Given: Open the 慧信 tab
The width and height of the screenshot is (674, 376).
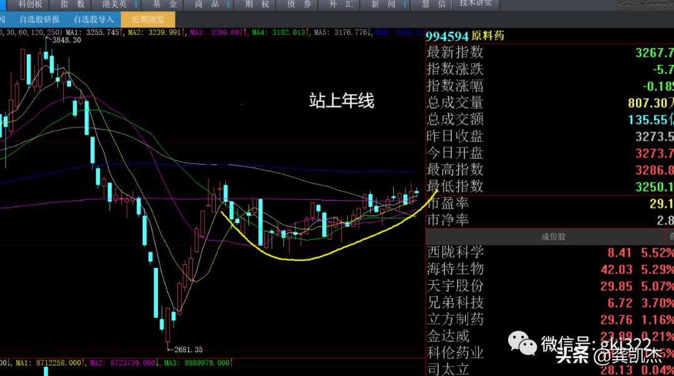Looking at the screenshot, I should [434, 4].
